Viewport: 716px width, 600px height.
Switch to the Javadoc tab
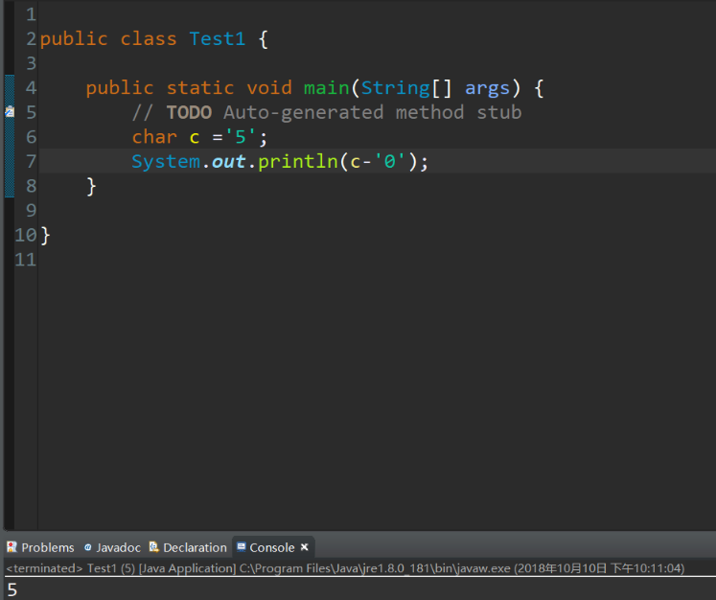click(112, 547)
